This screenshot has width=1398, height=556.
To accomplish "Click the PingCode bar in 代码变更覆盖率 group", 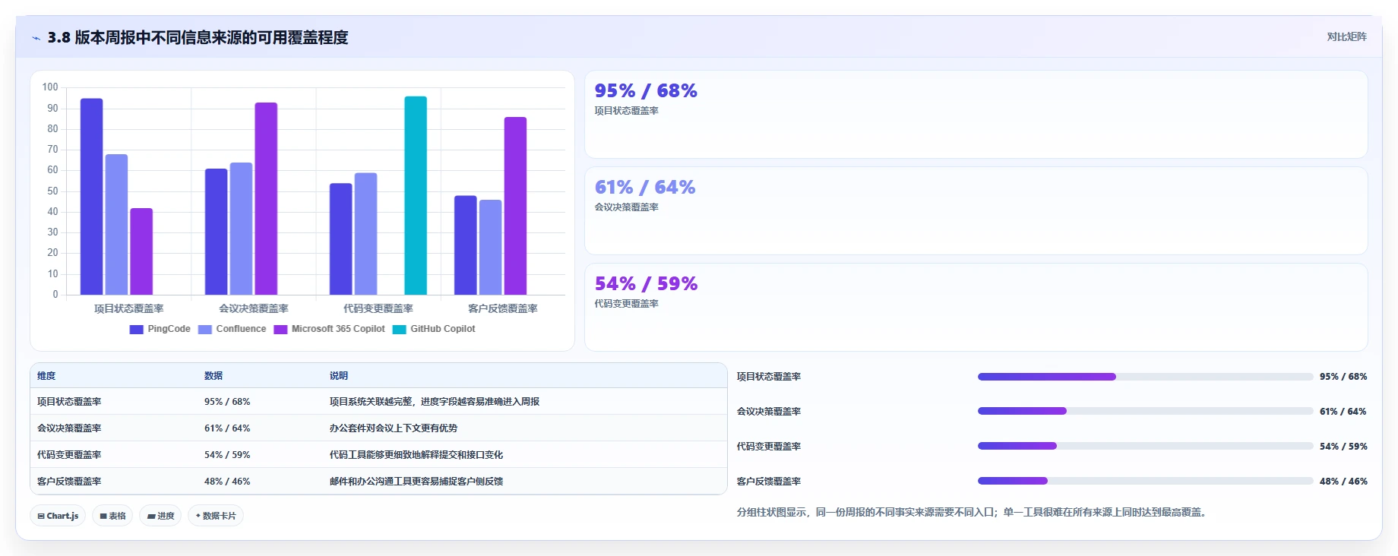I will point(340,239).
